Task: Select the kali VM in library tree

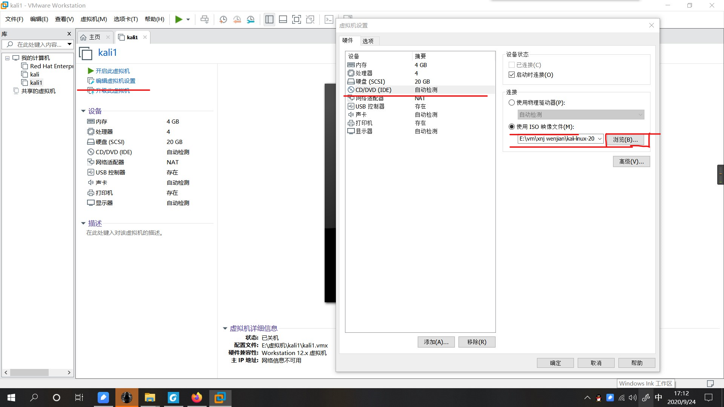Action: 30,75
